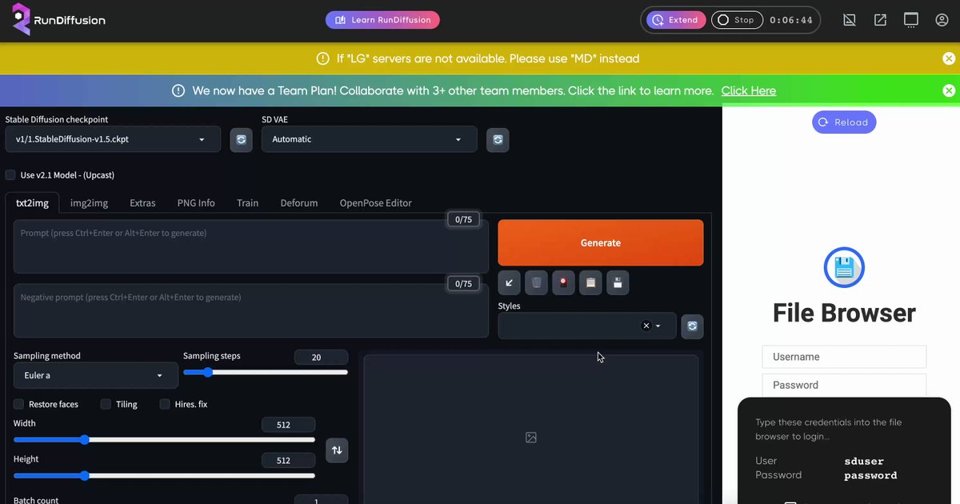Image resolution: width=960 pixels, height=504 pixels.
Task: Click the orange Generate button
Action: [601, 243]
